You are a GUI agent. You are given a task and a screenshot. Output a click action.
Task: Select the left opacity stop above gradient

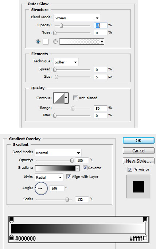11,220
